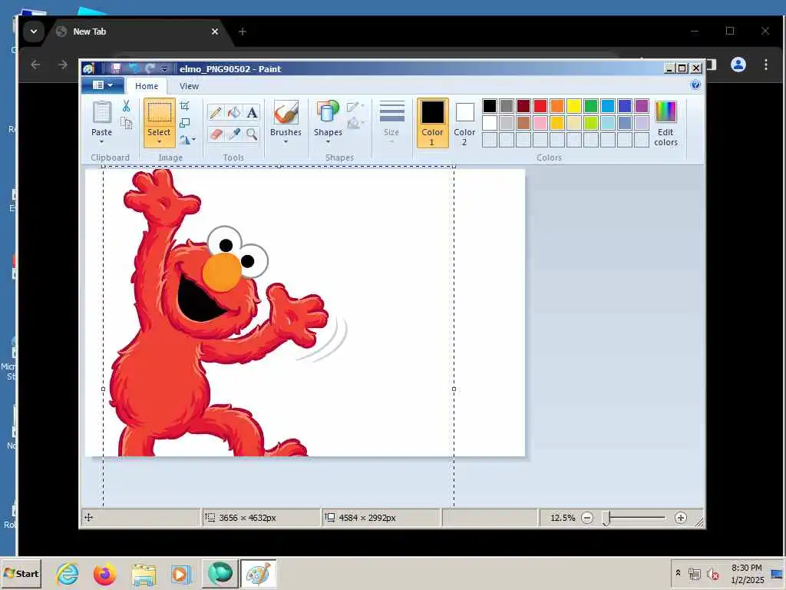Select the Eraser tool

[216, 134]
